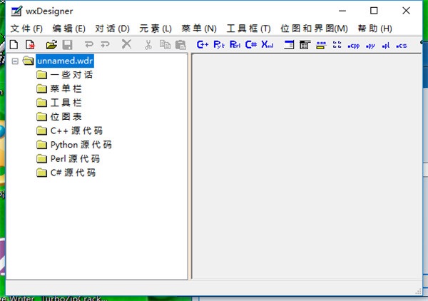Click the Python (Pyt) code generation icon
This screenshot has width=428, height=301.
click(219, 44)
